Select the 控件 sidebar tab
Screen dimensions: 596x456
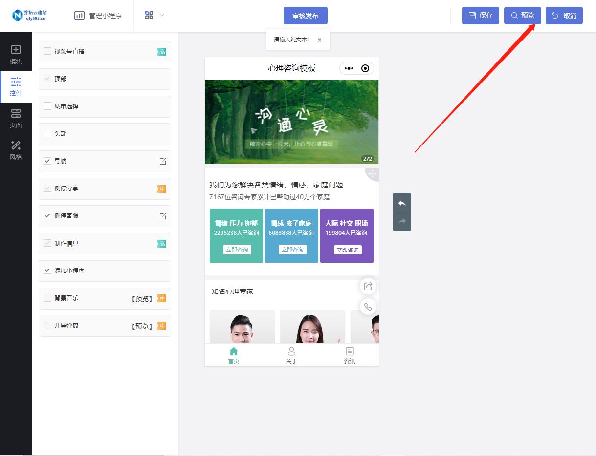[16, 87]
